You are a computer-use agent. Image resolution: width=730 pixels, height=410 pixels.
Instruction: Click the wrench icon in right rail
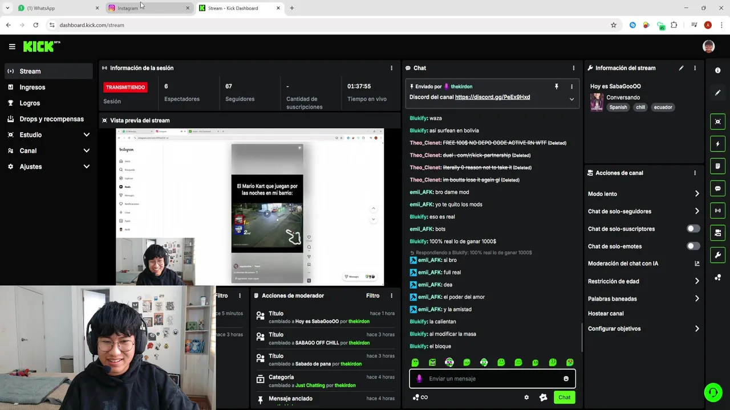coord(717,255)
